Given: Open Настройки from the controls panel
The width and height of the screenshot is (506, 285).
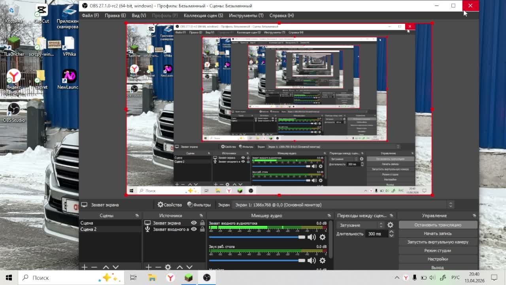Looking at the screenshot, I should [x=438, y=259].
